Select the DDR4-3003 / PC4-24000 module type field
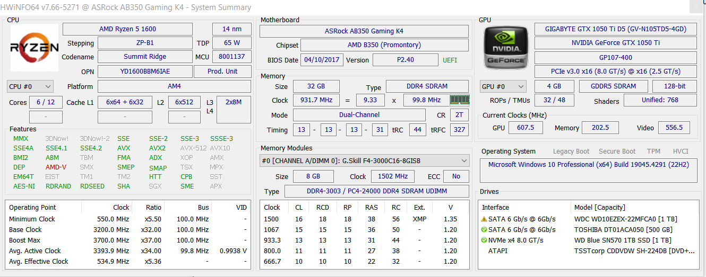706x277 pixels. [x=377, y=191]
